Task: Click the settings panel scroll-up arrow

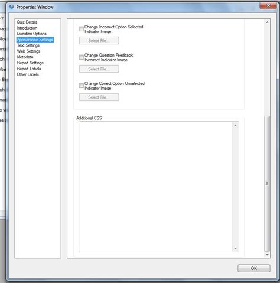Action: click(x=267, y=22)
